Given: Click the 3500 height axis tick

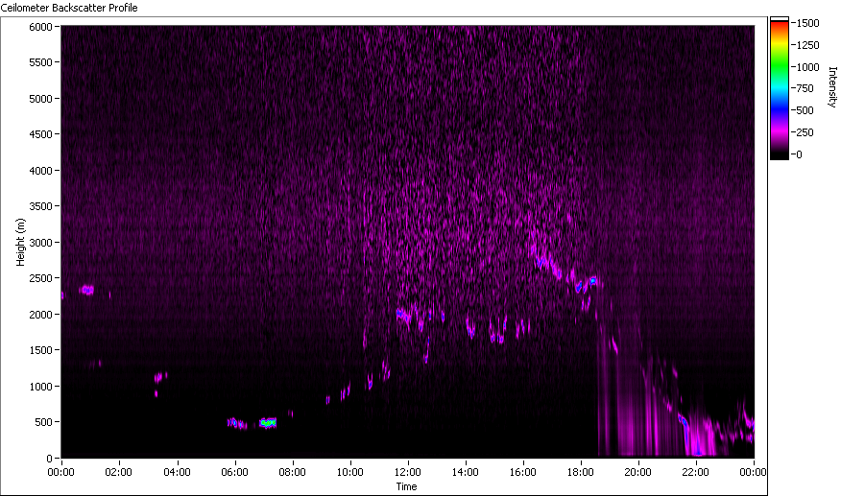Looking at the screenshot, I should [40, 206].
